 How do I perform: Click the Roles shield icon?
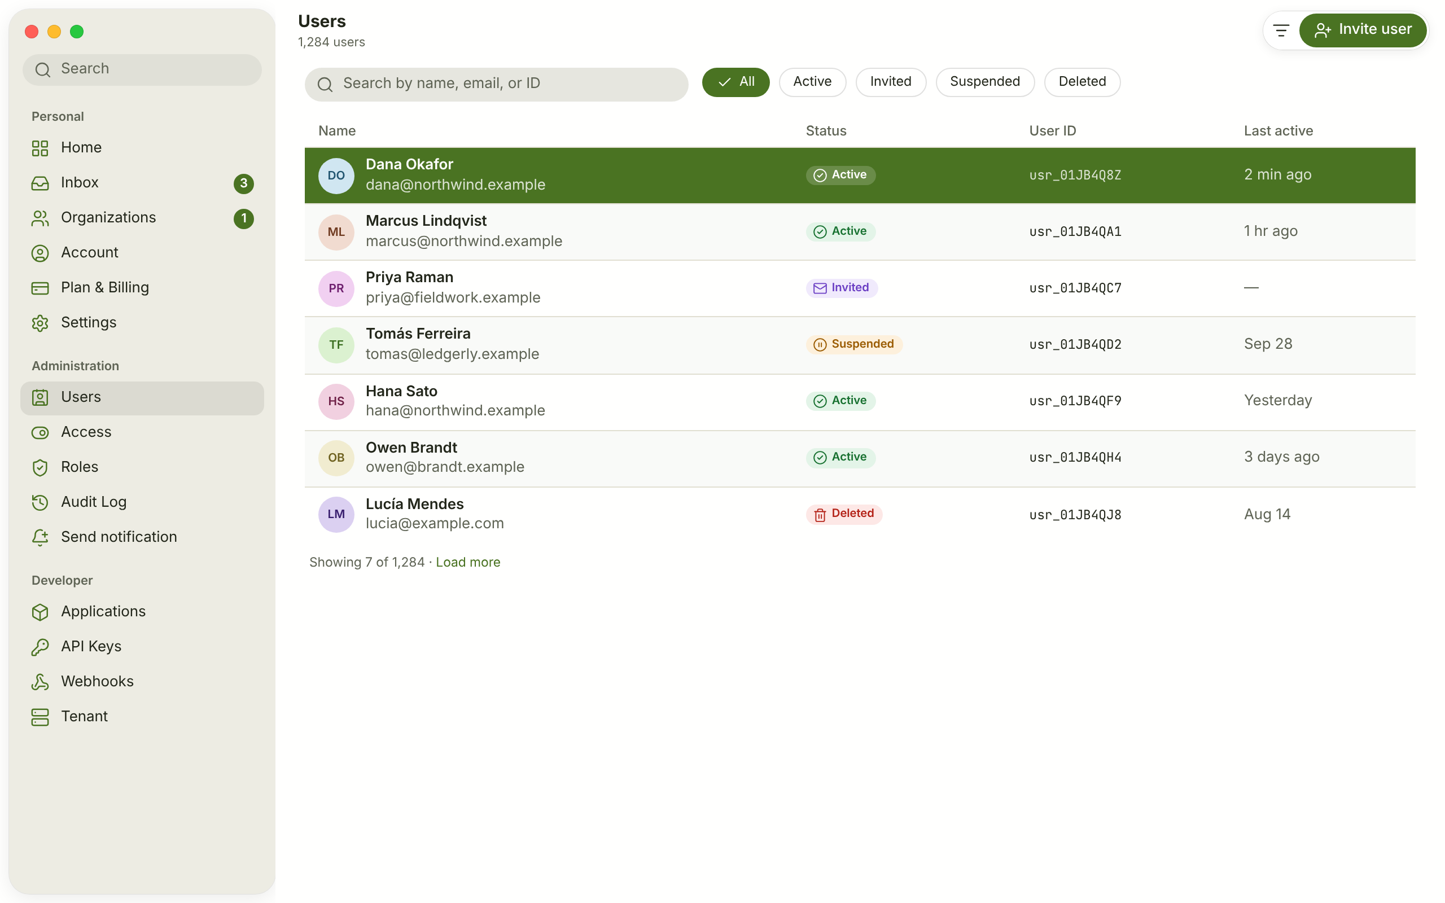point(40,468)
